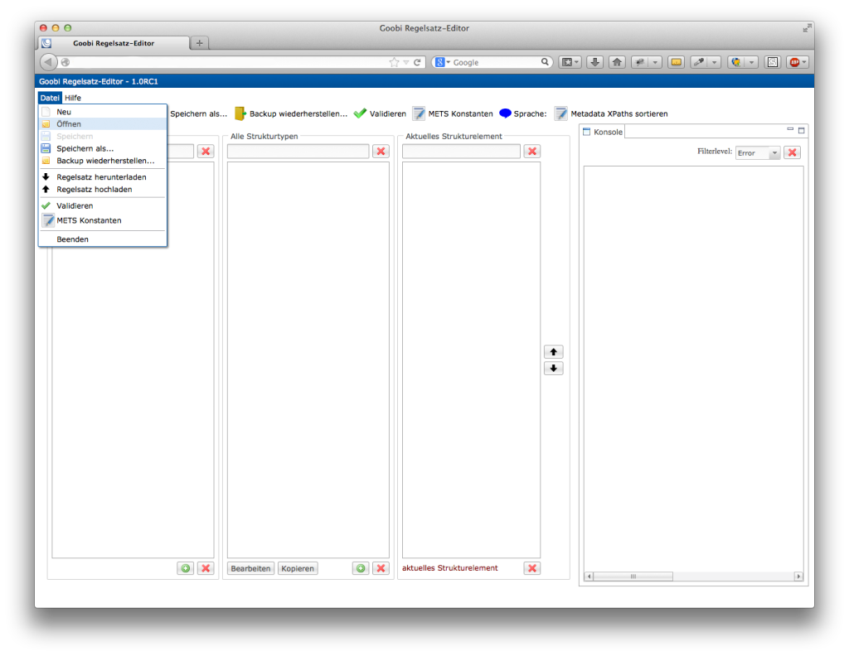Screen dimensions: 849x656
Task: Open the Google search engine dropdown
Action: tap(443, 62)
